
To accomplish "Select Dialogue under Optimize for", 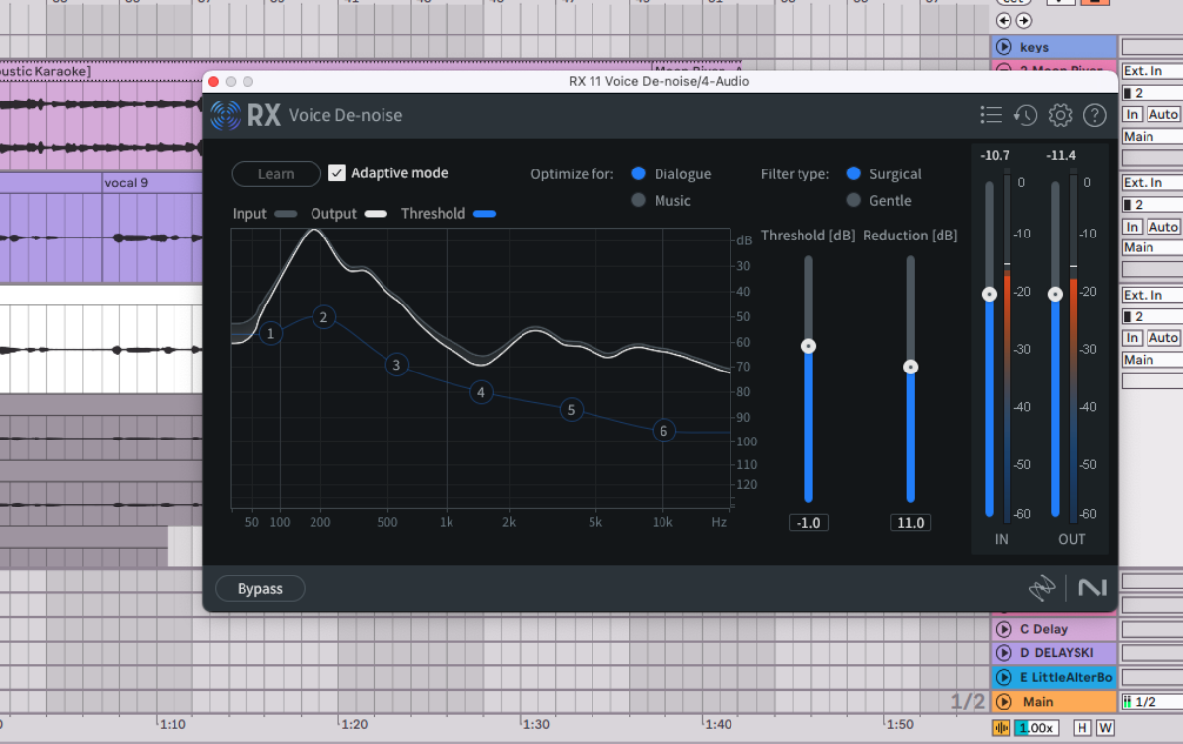I will point(638,173).
